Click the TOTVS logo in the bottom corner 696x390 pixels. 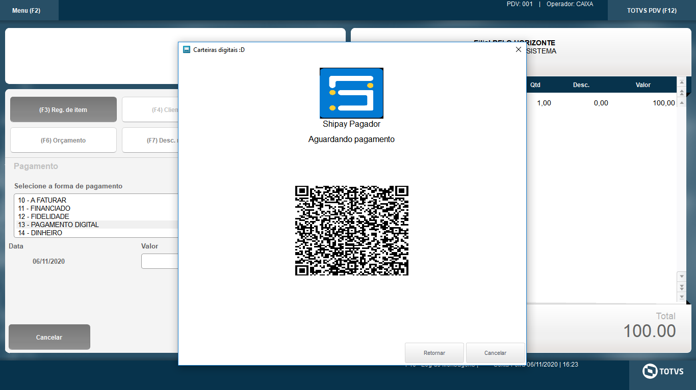pos(662,372)
